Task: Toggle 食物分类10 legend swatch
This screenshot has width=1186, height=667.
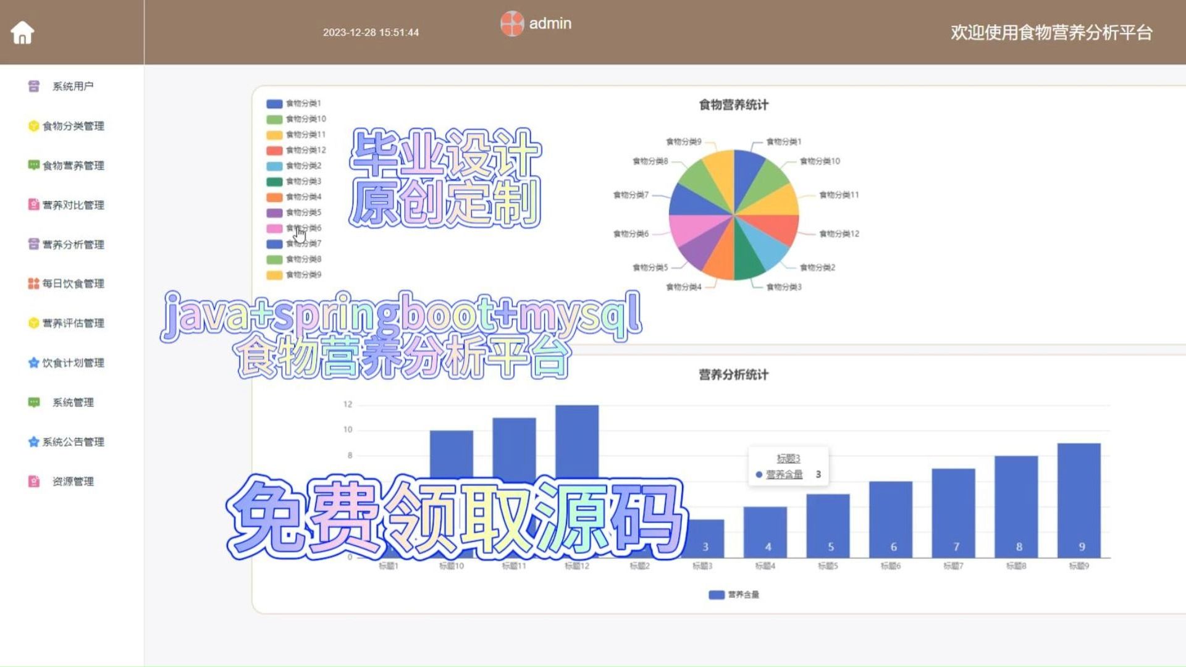Action: point(274,119)
